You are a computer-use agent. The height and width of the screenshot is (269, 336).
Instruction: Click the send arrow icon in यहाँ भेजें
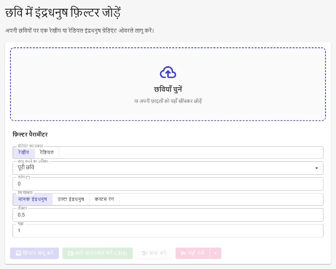(x=184, y=253)
